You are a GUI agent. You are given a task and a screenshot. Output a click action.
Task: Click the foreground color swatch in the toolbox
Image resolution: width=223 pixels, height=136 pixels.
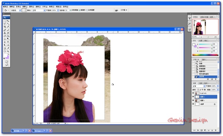[5, 55]
